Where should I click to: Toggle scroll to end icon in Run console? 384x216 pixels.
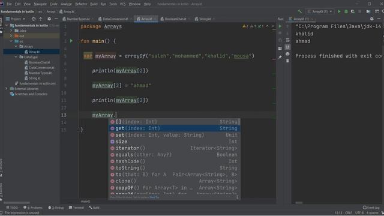287,47
